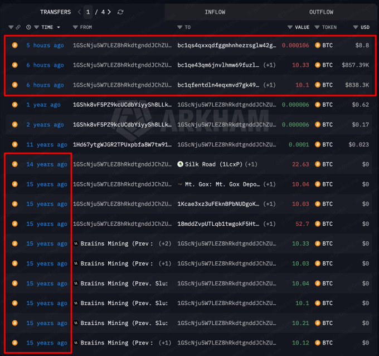Expand (+1) in the 10.12 BTC row
The image size is (379, 356).
tap(165, 343)
